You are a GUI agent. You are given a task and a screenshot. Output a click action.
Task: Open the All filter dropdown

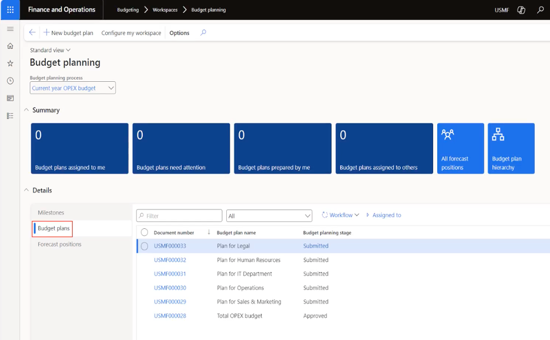click(269, 216)
